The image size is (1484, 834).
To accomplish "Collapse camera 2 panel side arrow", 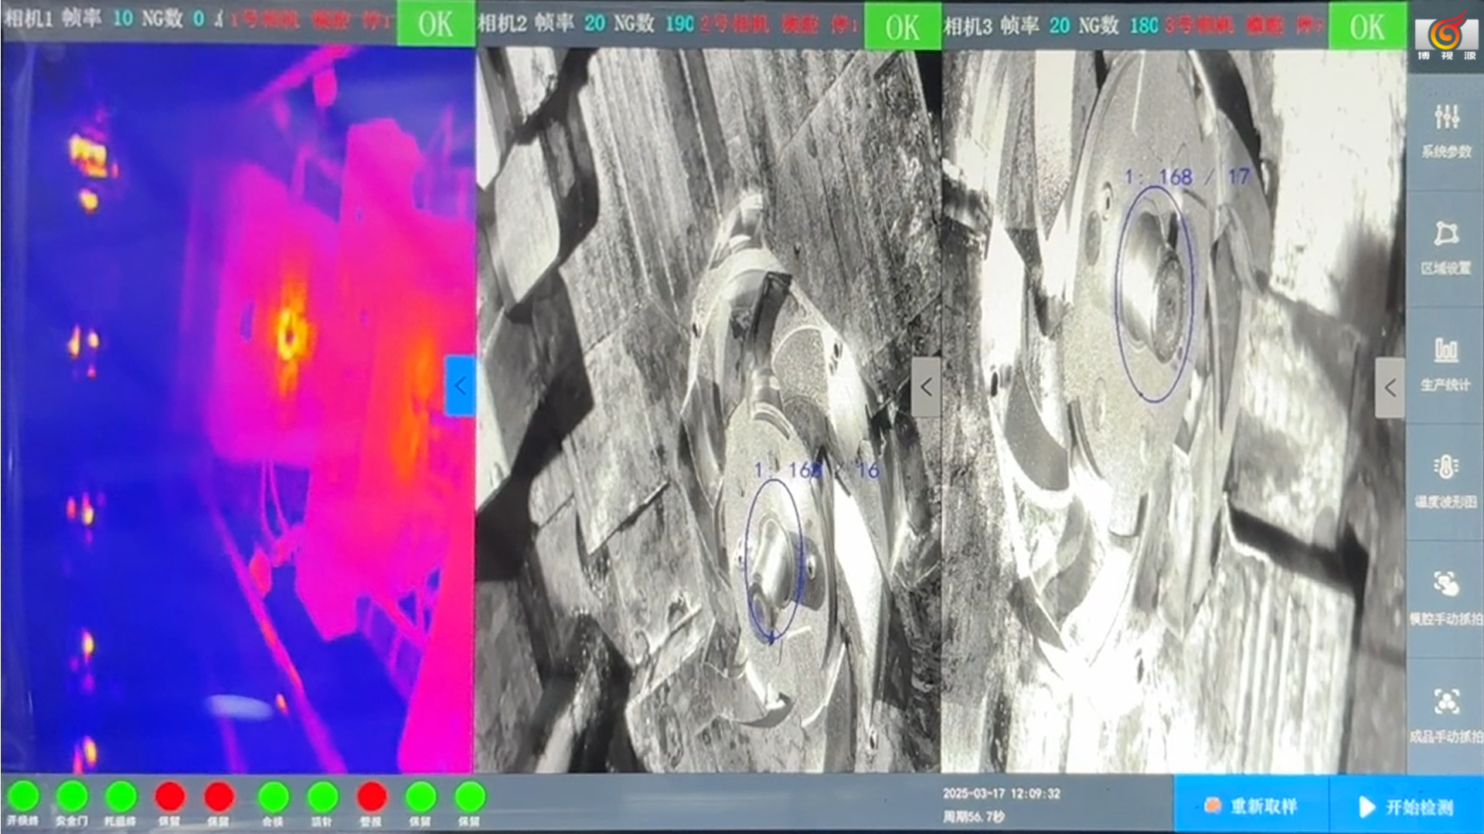I will (x=926, y=388).
